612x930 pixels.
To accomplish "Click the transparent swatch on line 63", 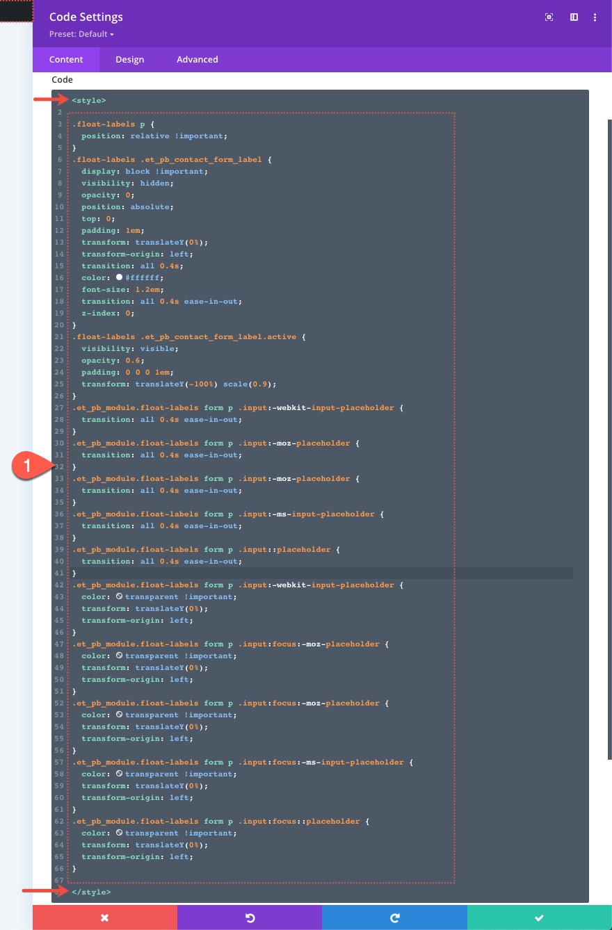I will tap(120, 833).
